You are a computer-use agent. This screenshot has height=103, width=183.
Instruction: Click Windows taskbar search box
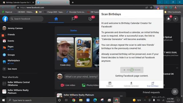tap(31, 100)
